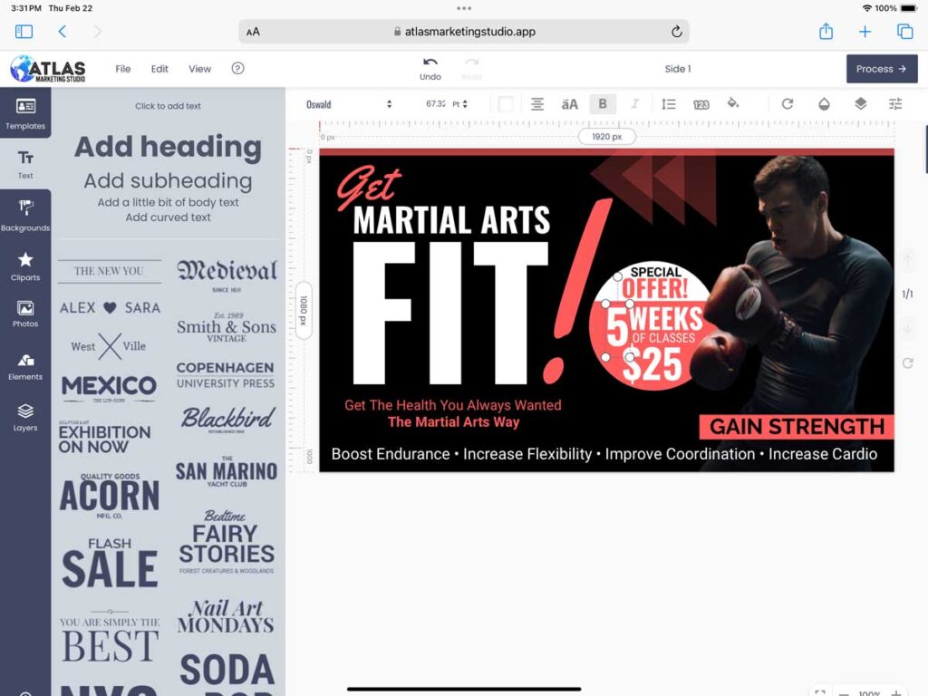
Task: Show the Safari tabs overview
Action: [905, 32]
